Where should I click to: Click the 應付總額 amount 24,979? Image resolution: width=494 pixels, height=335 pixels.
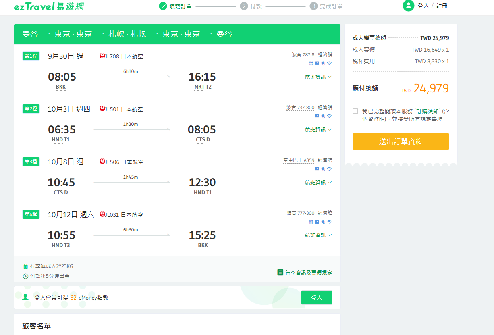[x=431, y=88]
